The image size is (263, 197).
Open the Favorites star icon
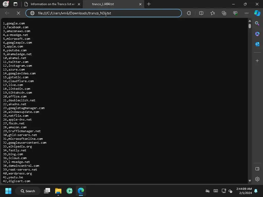(x=212, y=13)
